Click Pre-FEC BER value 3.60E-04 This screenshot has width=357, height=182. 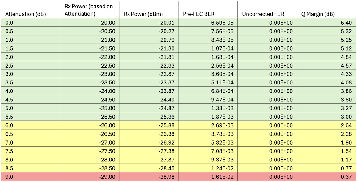coord(208,74)
